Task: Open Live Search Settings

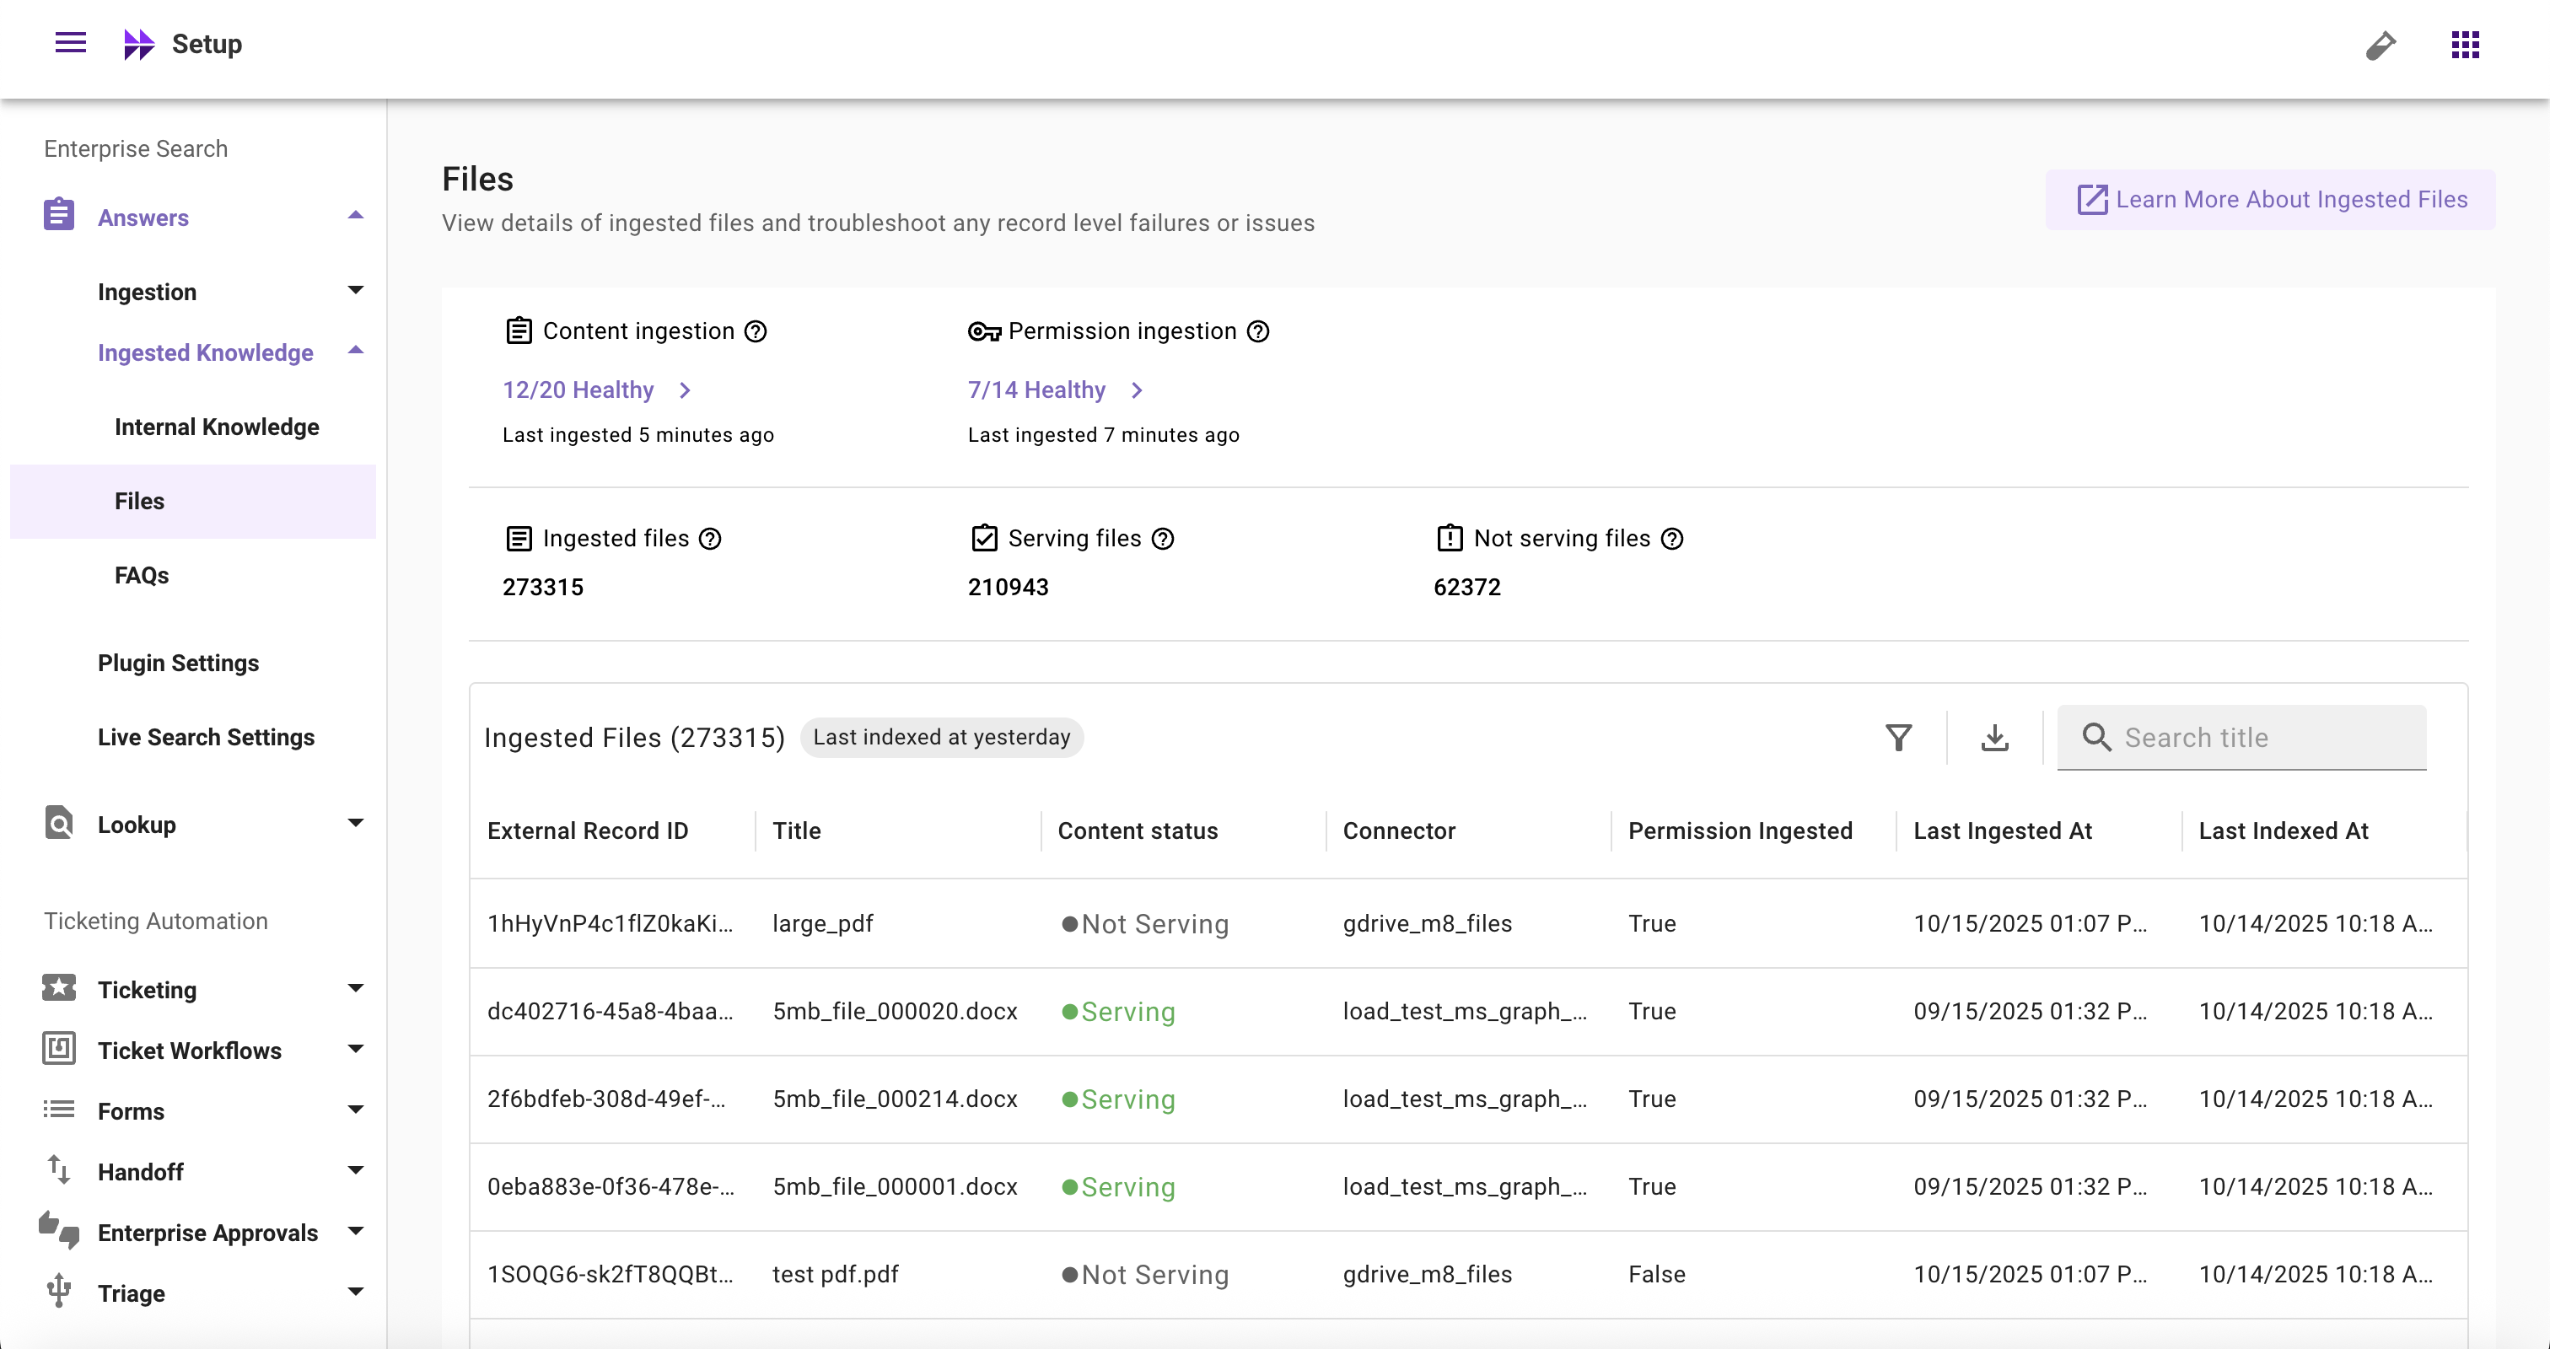Action: click(206, 738)
